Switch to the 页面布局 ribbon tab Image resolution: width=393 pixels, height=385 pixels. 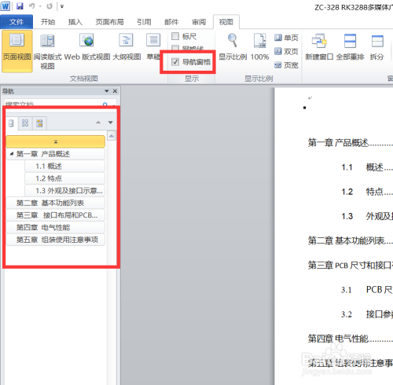[109, 22]
